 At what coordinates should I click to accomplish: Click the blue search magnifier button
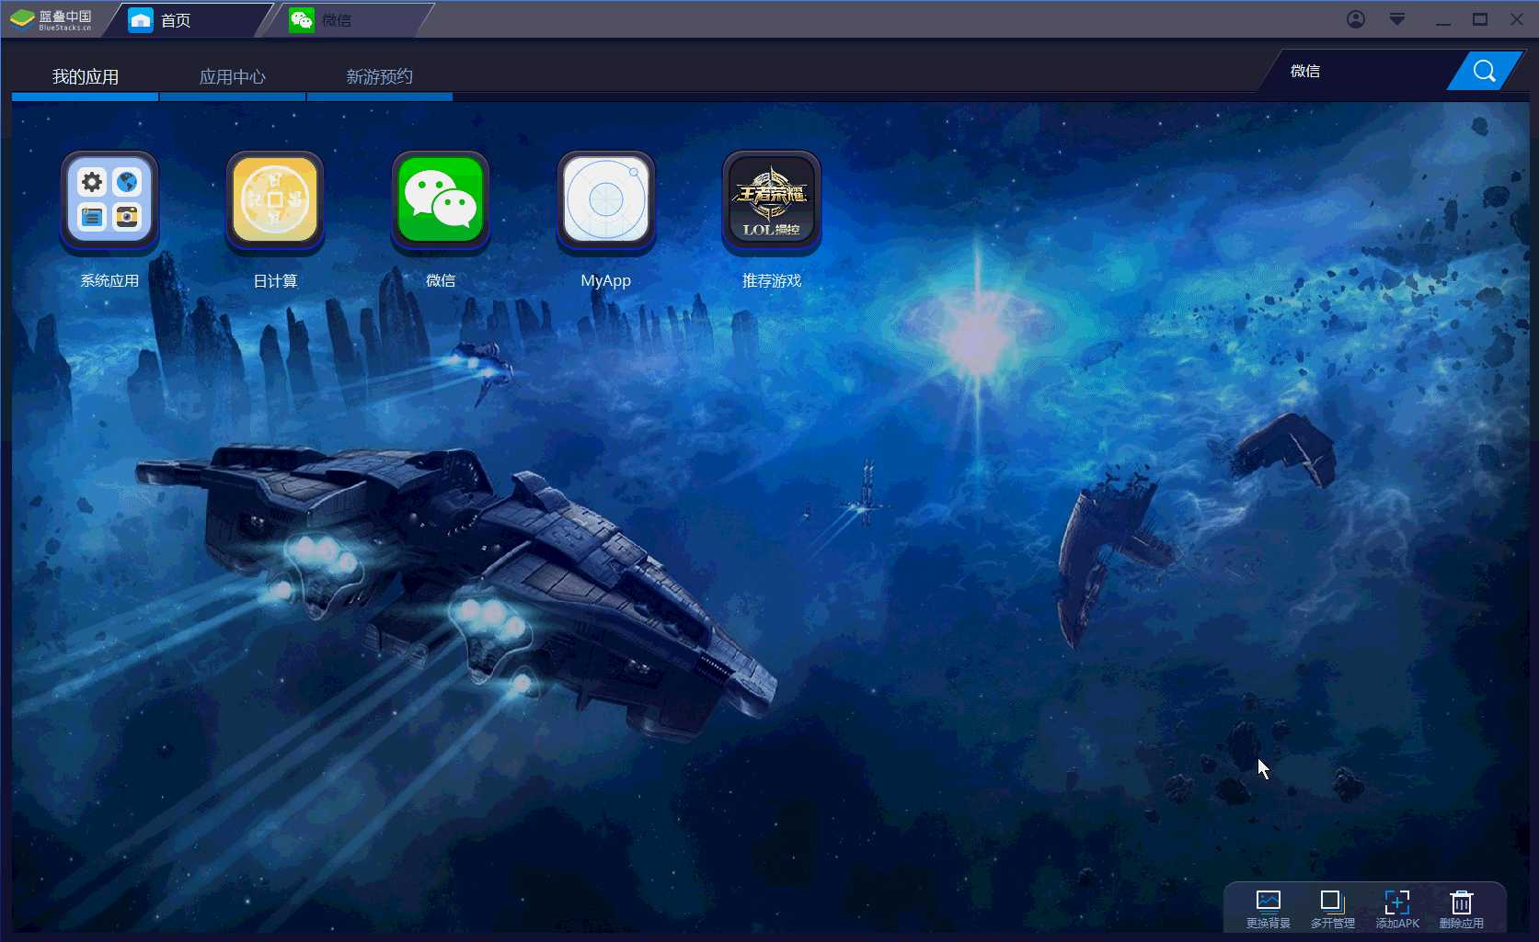coord(1484,71)
